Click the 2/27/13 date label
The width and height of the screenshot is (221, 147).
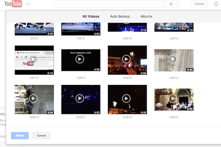click(x=34, y=78)
